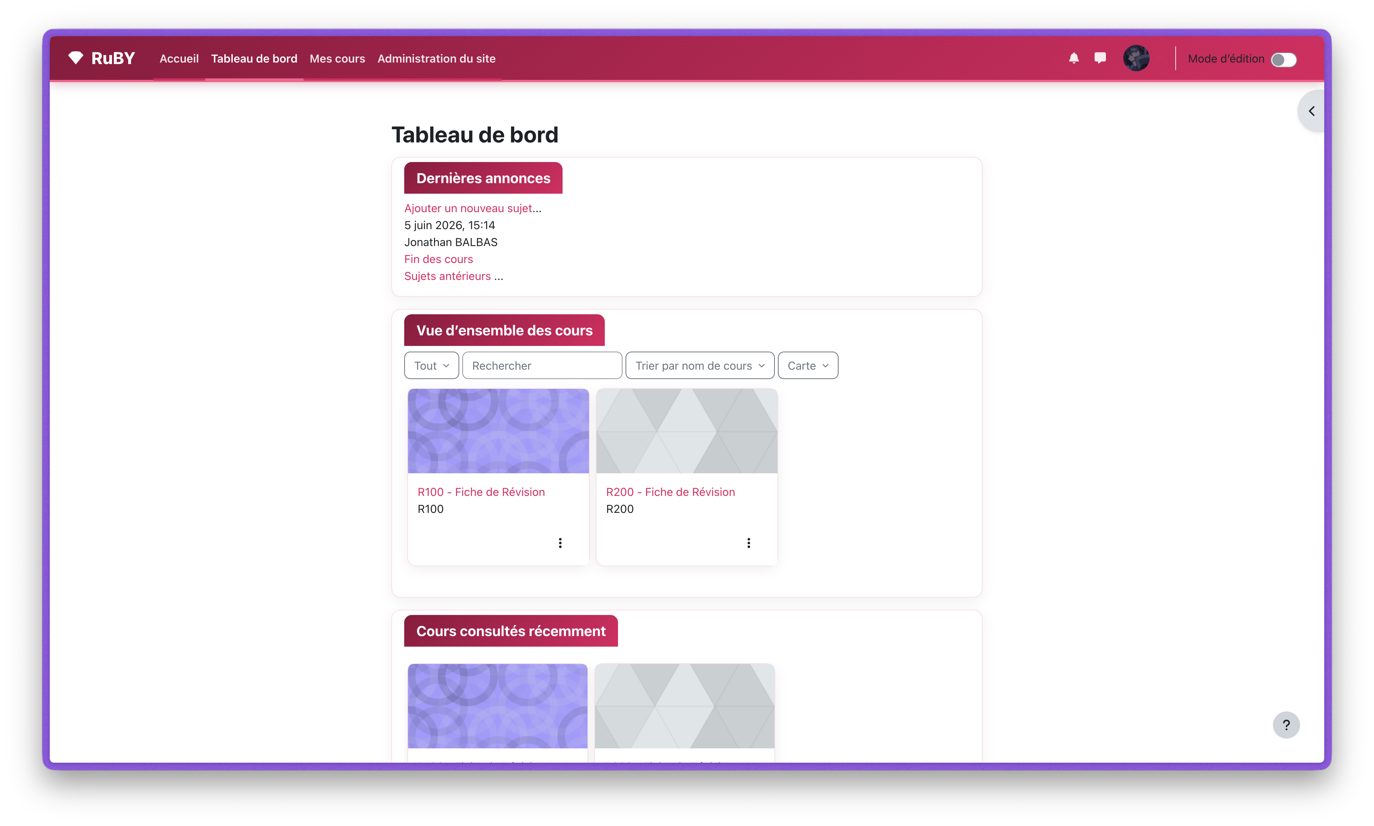The width and height of the screenshot is (1374, 826).
Task: Click the purple R100 course image in overview
Action: (498, 431)
